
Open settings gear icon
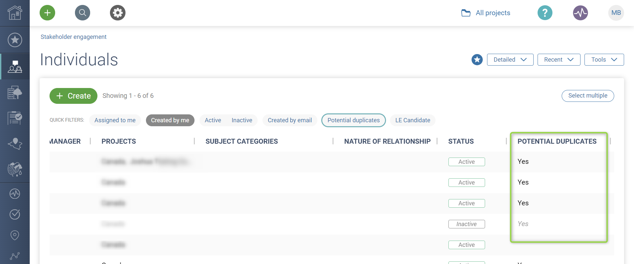118,13
